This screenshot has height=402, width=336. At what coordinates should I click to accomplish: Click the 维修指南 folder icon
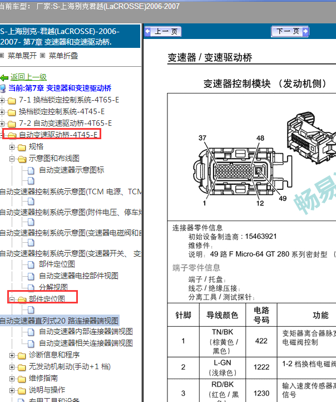22,379
